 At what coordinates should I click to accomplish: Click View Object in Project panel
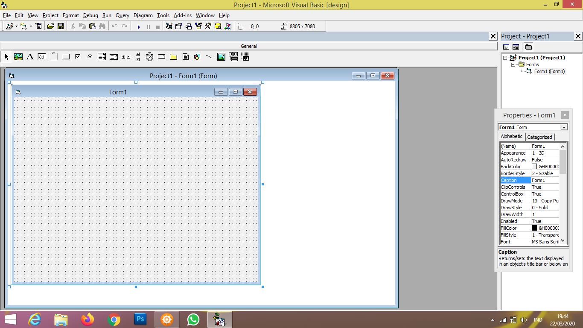(516, 47)
